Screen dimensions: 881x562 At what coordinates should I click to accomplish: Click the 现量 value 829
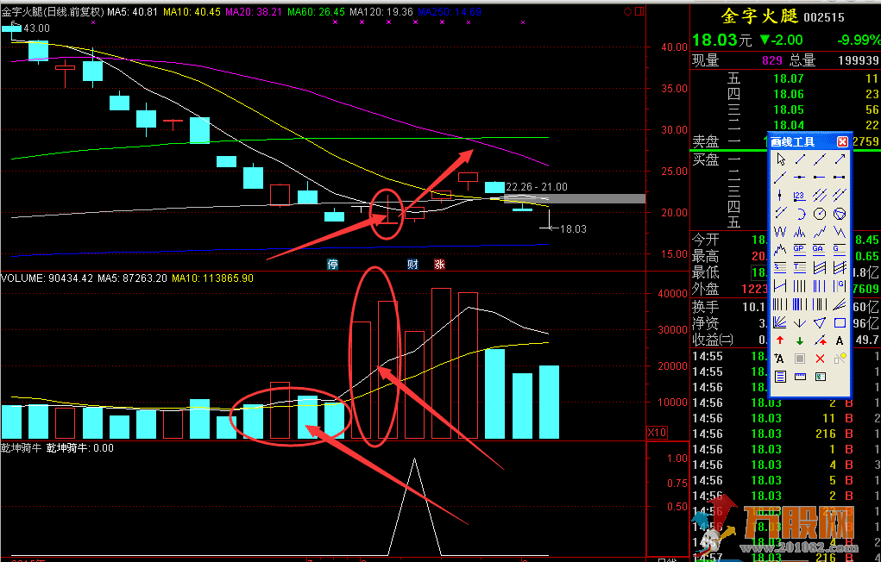point(772,60)
